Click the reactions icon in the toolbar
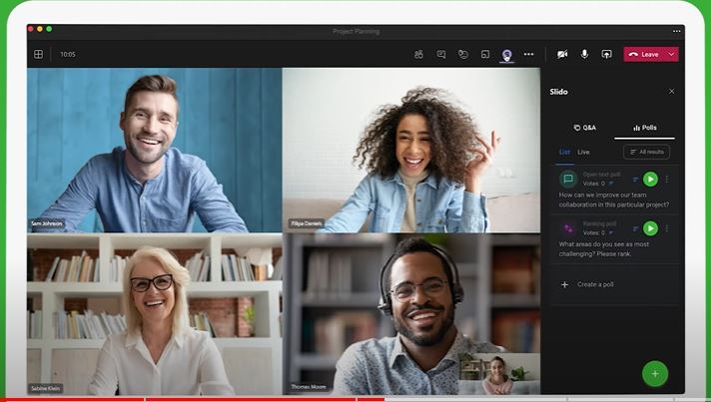Viewport: 711px width, 402px height. tap(463, 54)
